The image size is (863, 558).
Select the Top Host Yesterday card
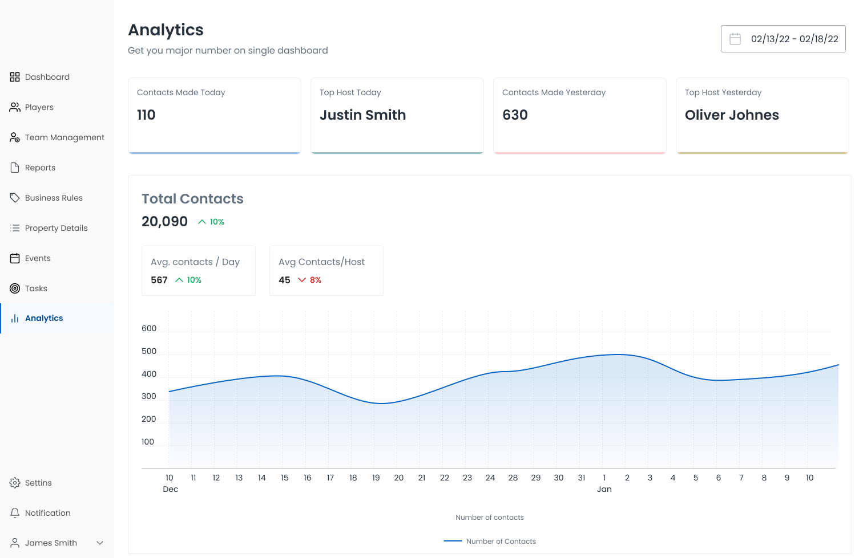click(763, 116)
